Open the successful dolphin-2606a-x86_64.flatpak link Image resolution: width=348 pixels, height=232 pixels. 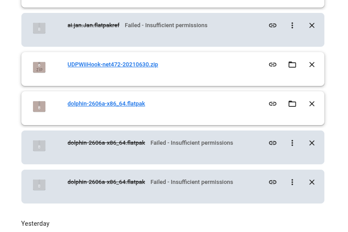pos(106,104)
